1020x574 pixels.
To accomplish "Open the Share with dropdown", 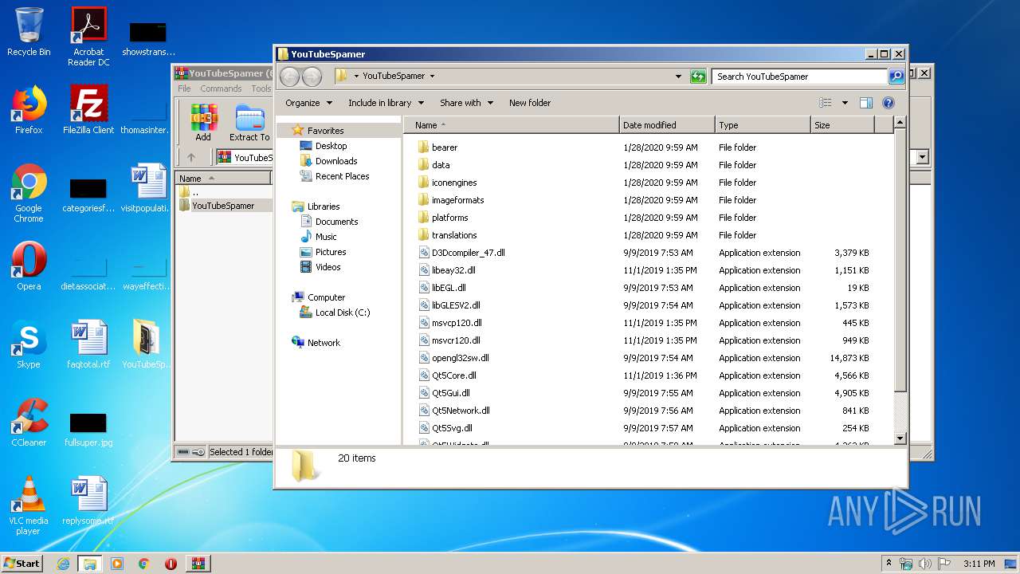I will [x=466, y=103].
